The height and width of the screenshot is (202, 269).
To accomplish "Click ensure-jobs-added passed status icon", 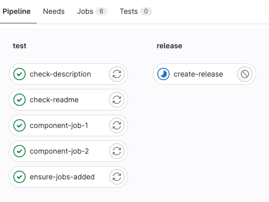I will pyautogui.click(x=19, y=177).
